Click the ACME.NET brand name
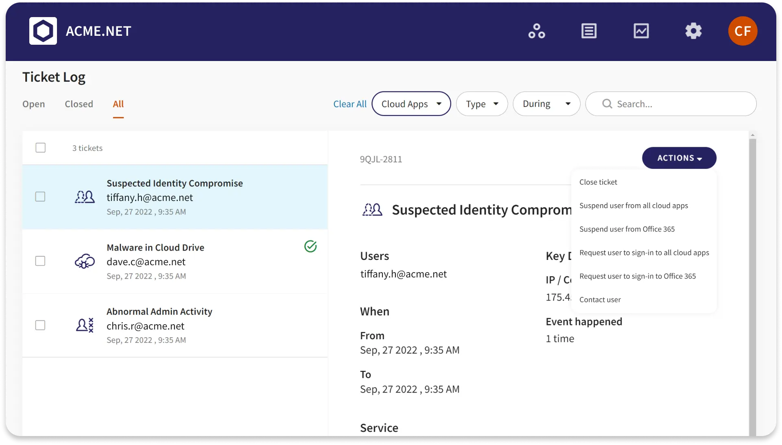Image resolution: width=782 pixels, height=445 pixels. click(98, 31)
